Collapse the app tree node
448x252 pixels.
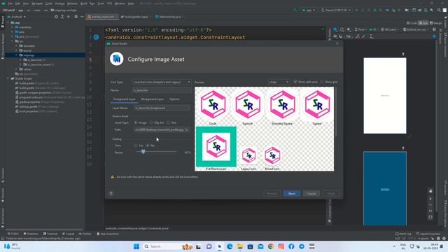tap(8, 22)
